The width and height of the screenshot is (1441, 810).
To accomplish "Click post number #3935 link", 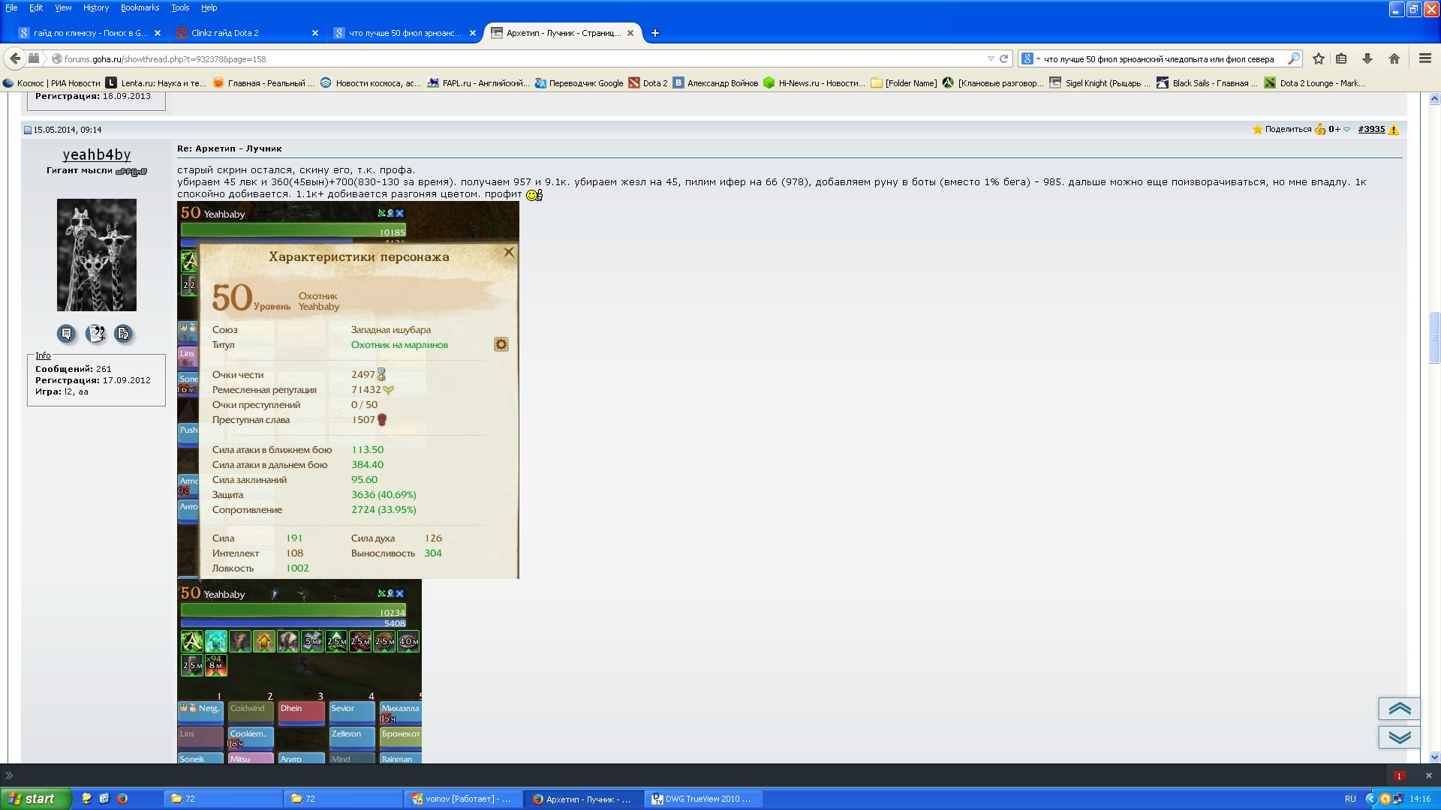I will [x=1371, y=129].
